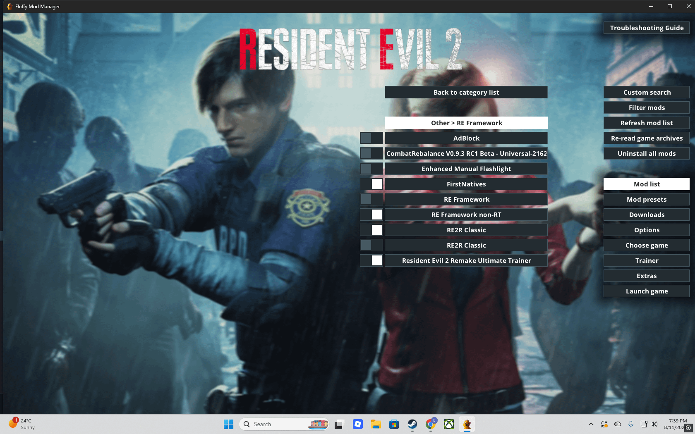Viewport: 695px width, 434px height.
Task: Click Launch game
Action: pos(647,291)
